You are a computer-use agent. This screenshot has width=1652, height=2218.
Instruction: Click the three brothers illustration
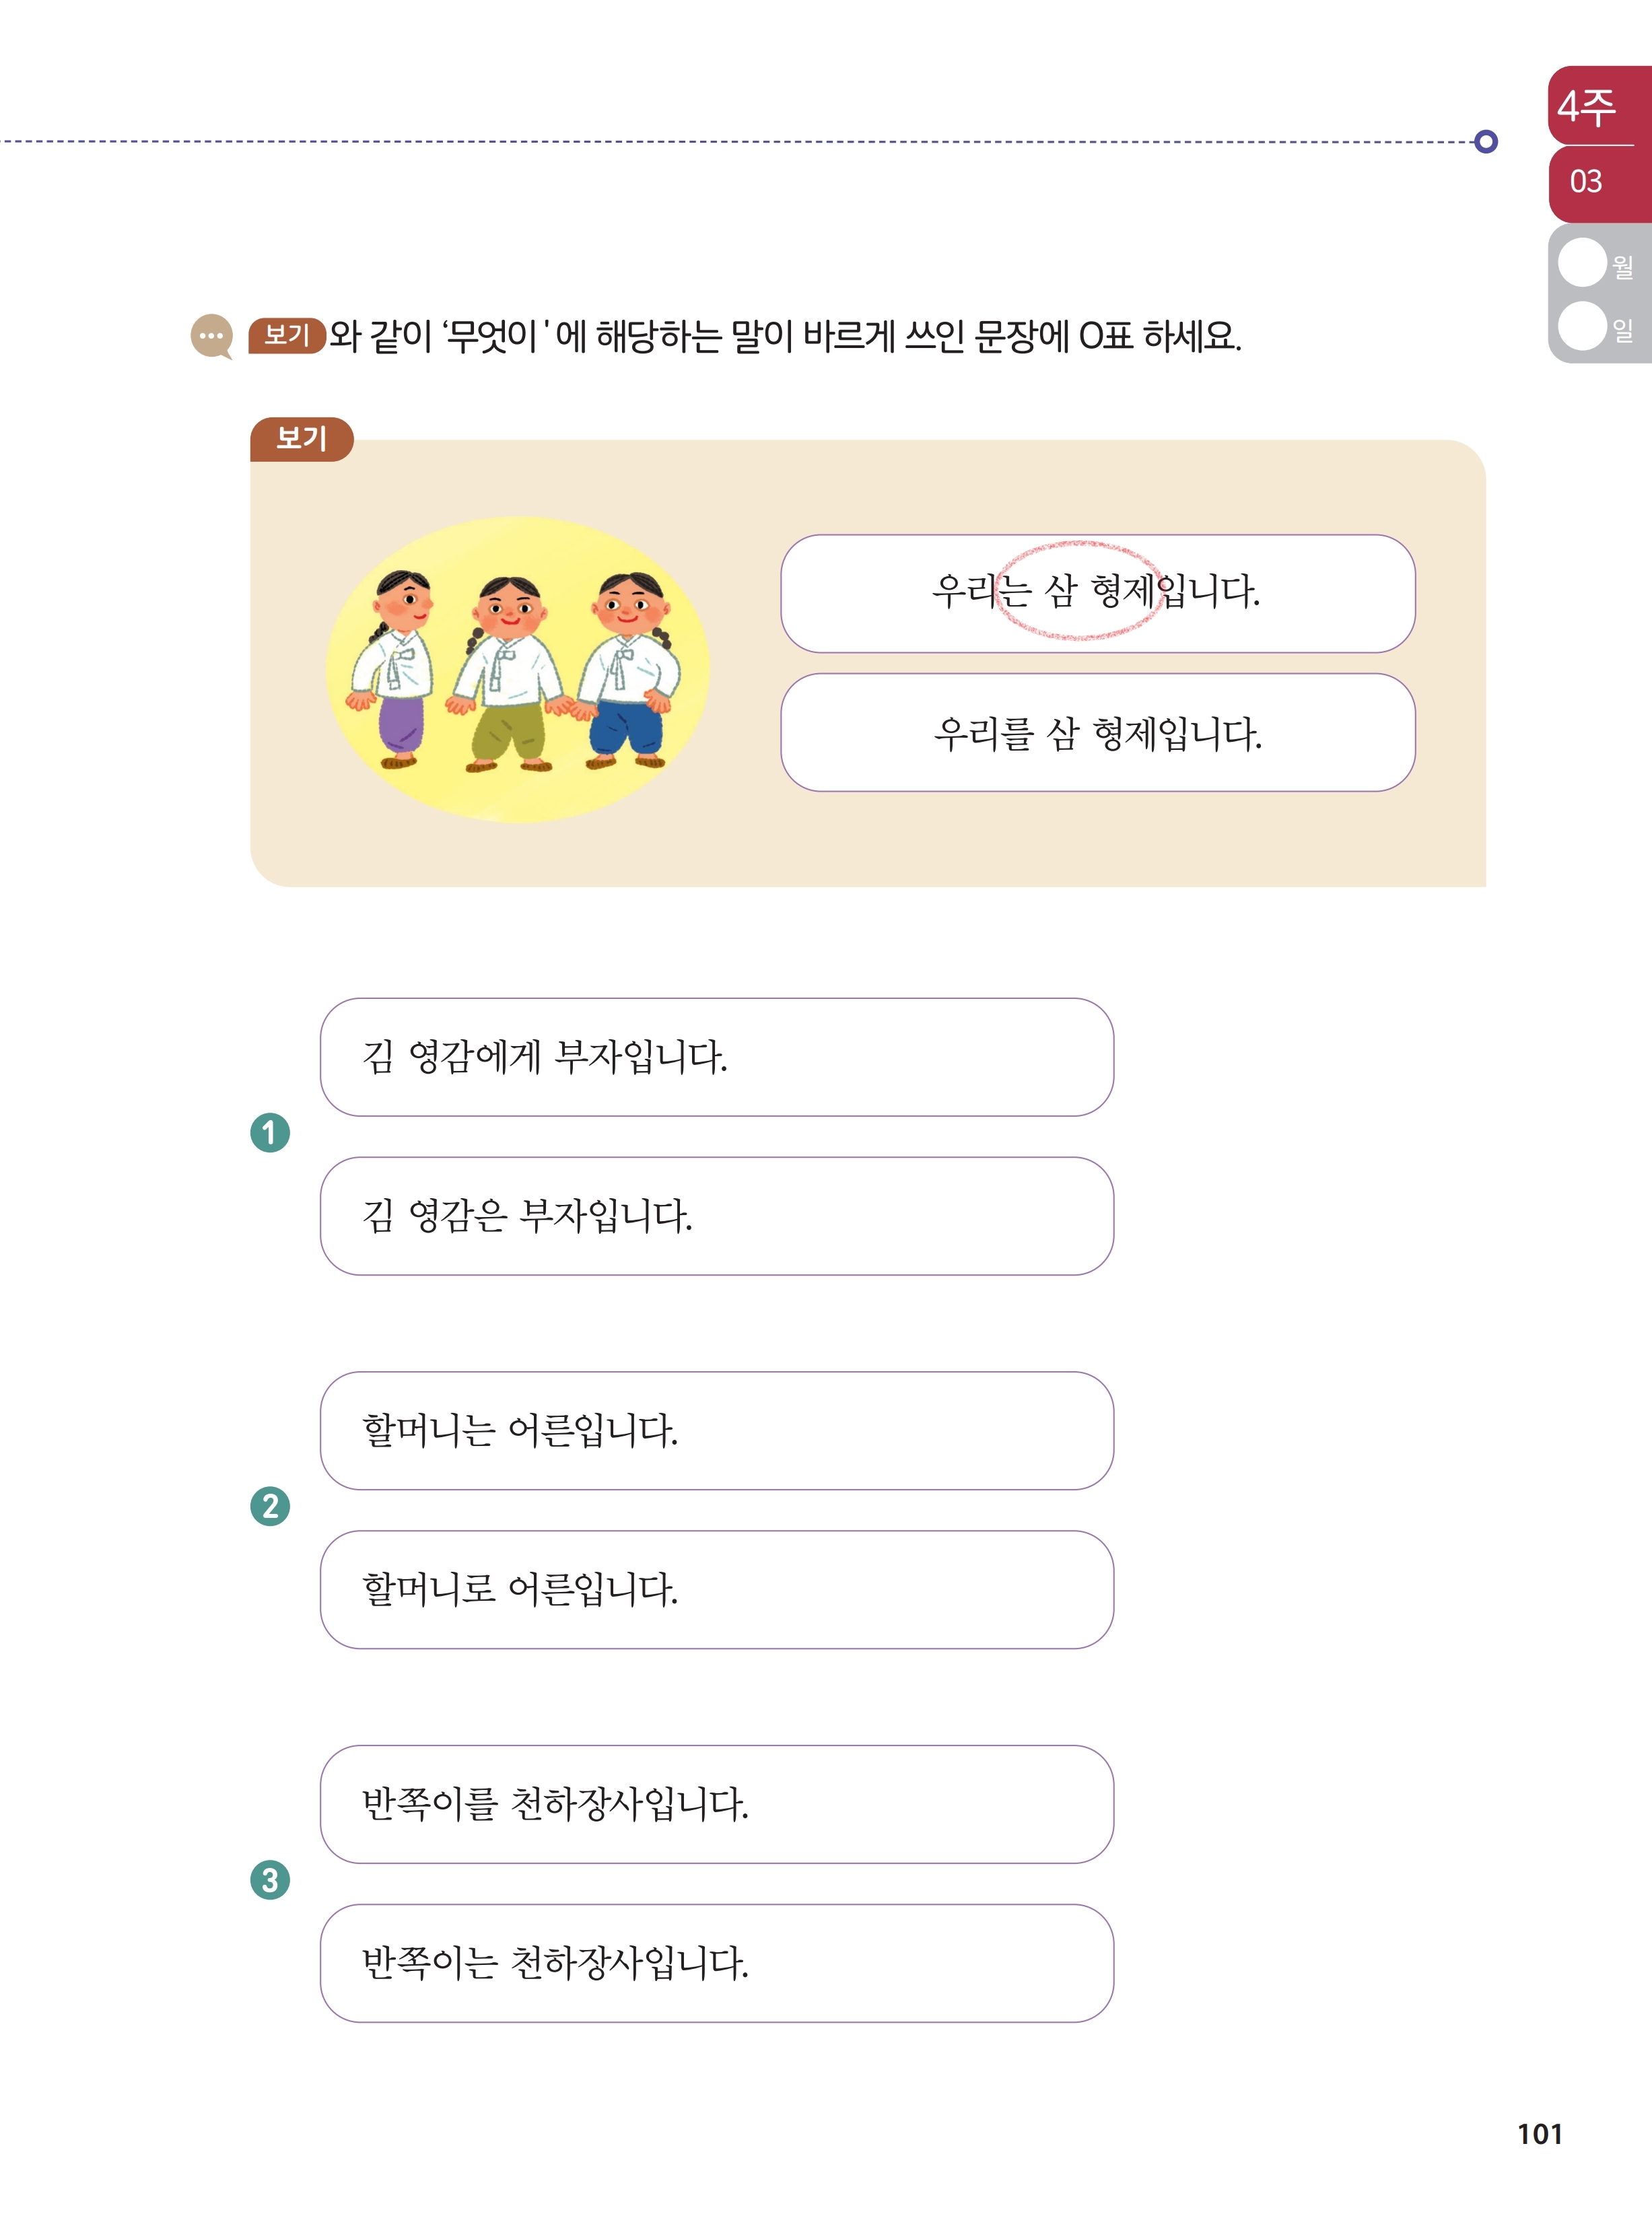(x=518, y=669)
